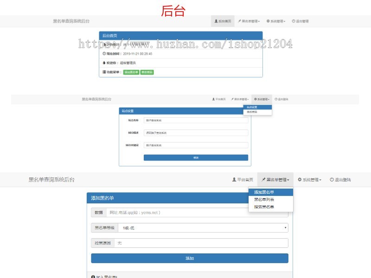Collapse open 系统管理 dropdown on 站点设置 page
The image size is (371, 278).
coord(262,99)
